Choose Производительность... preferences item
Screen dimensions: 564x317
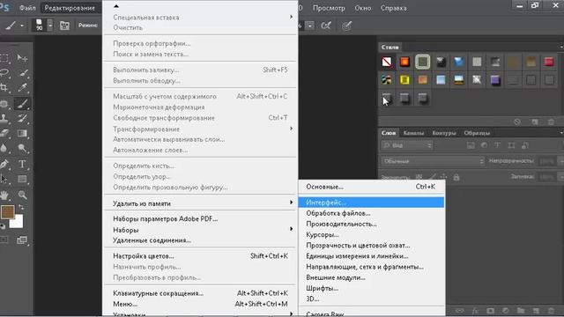(x=371, y=224)
